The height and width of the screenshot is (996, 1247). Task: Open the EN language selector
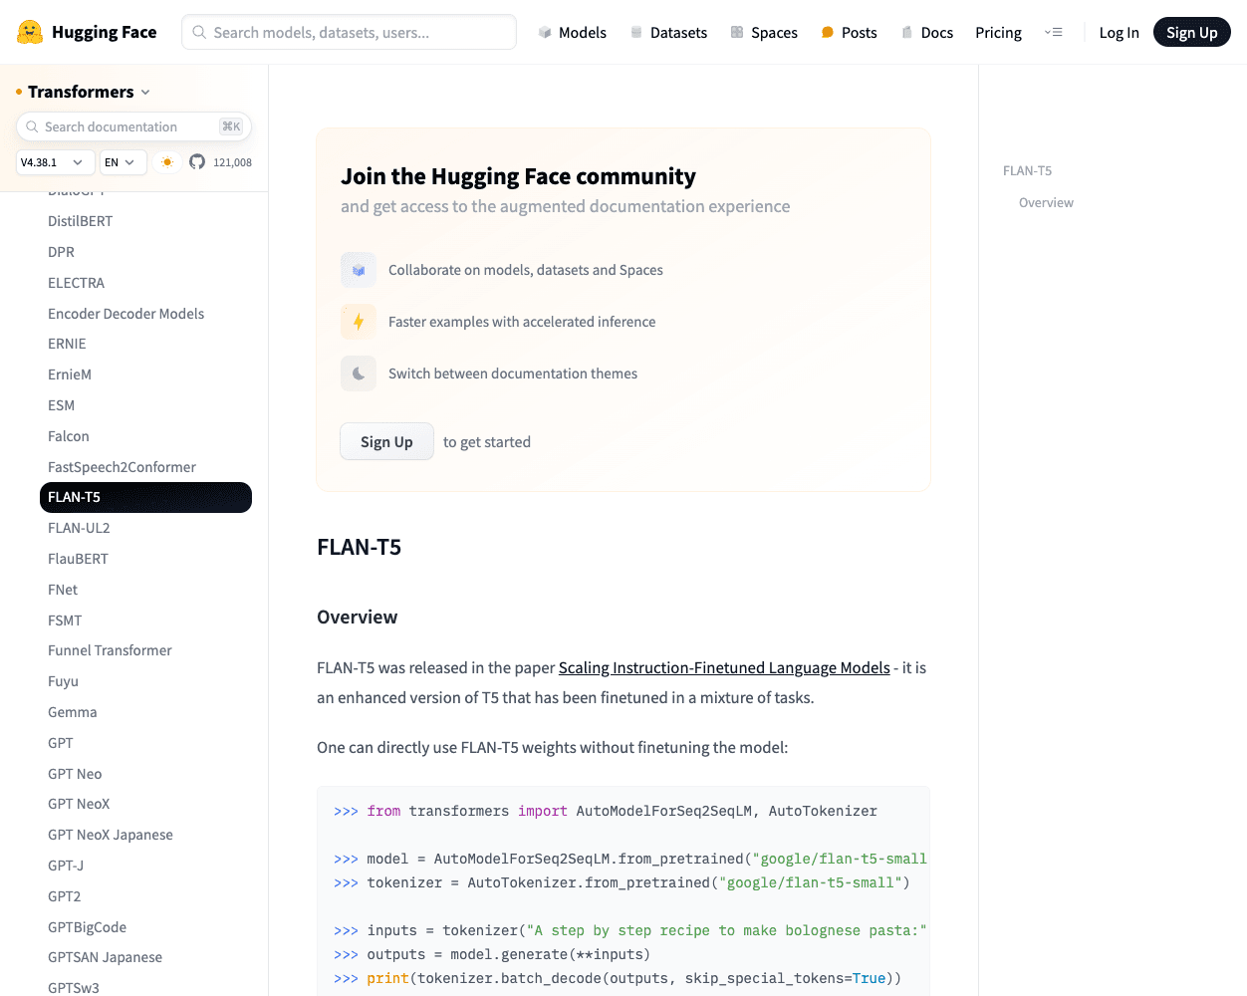[124, 162]
